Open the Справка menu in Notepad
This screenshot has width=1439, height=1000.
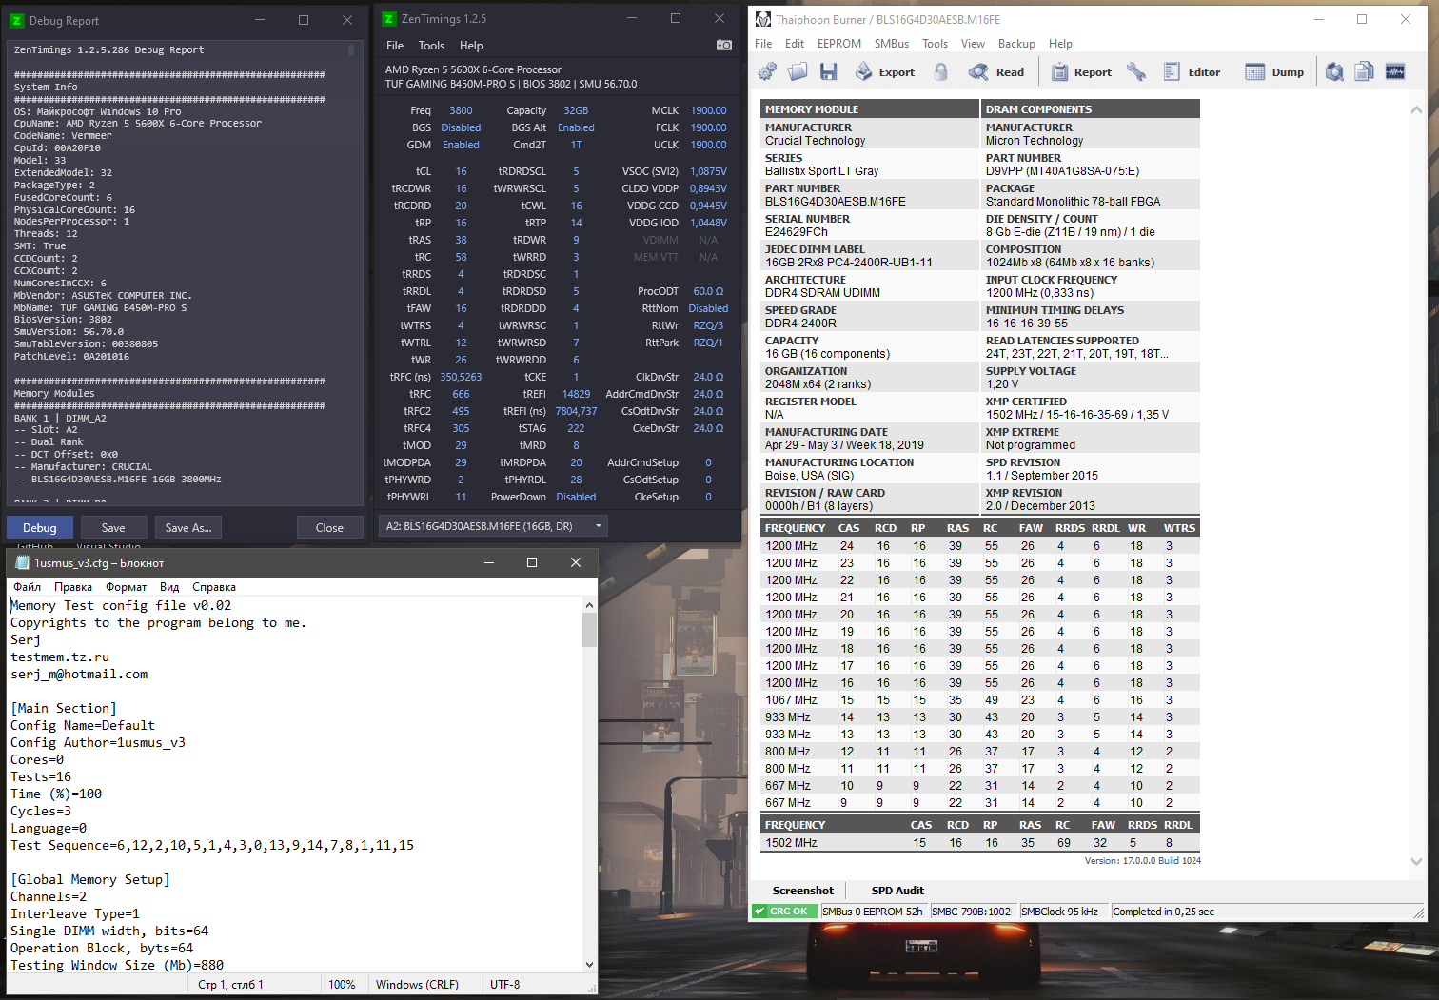tap(214, 587)
